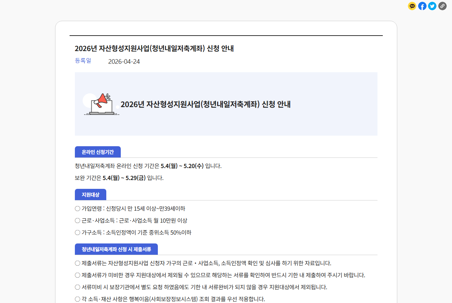
Task: Click the '등록일' label
Action: [x=83, y=61]
